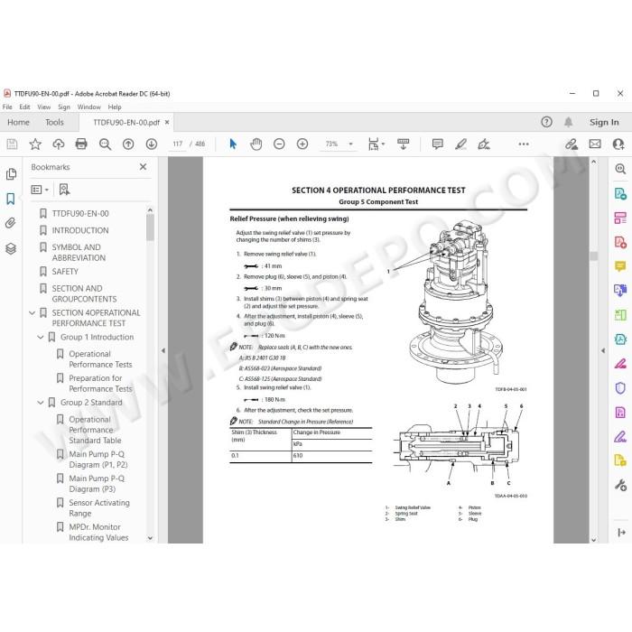Select the highlighter pen tool

coord(460,144)
